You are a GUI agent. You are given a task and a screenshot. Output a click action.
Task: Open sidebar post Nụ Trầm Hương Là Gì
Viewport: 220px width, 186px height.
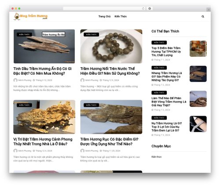(x=167, y=127)
